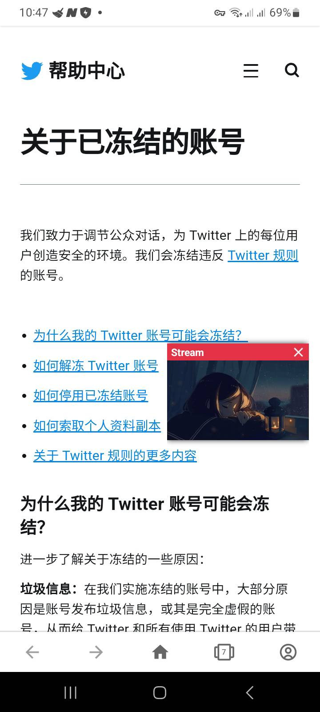The image size is (320, 712).
Task: Open the search magnifier icon
Action: pos(292,70)
